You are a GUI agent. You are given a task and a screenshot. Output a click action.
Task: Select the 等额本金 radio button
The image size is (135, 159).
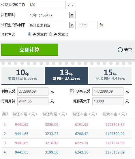point(50,34)
